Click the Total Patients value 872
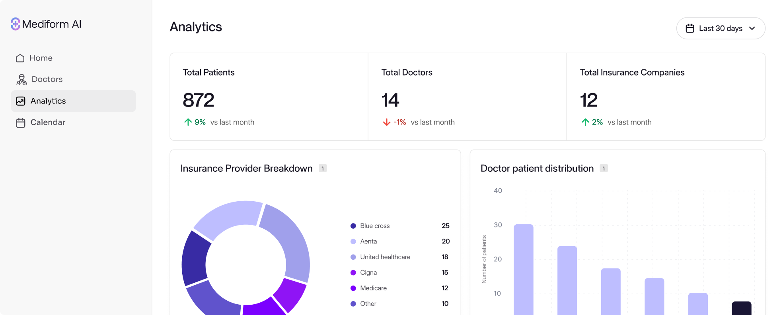Image resolution: width=783 pixels, height=315 pixels. pos(199,100)
